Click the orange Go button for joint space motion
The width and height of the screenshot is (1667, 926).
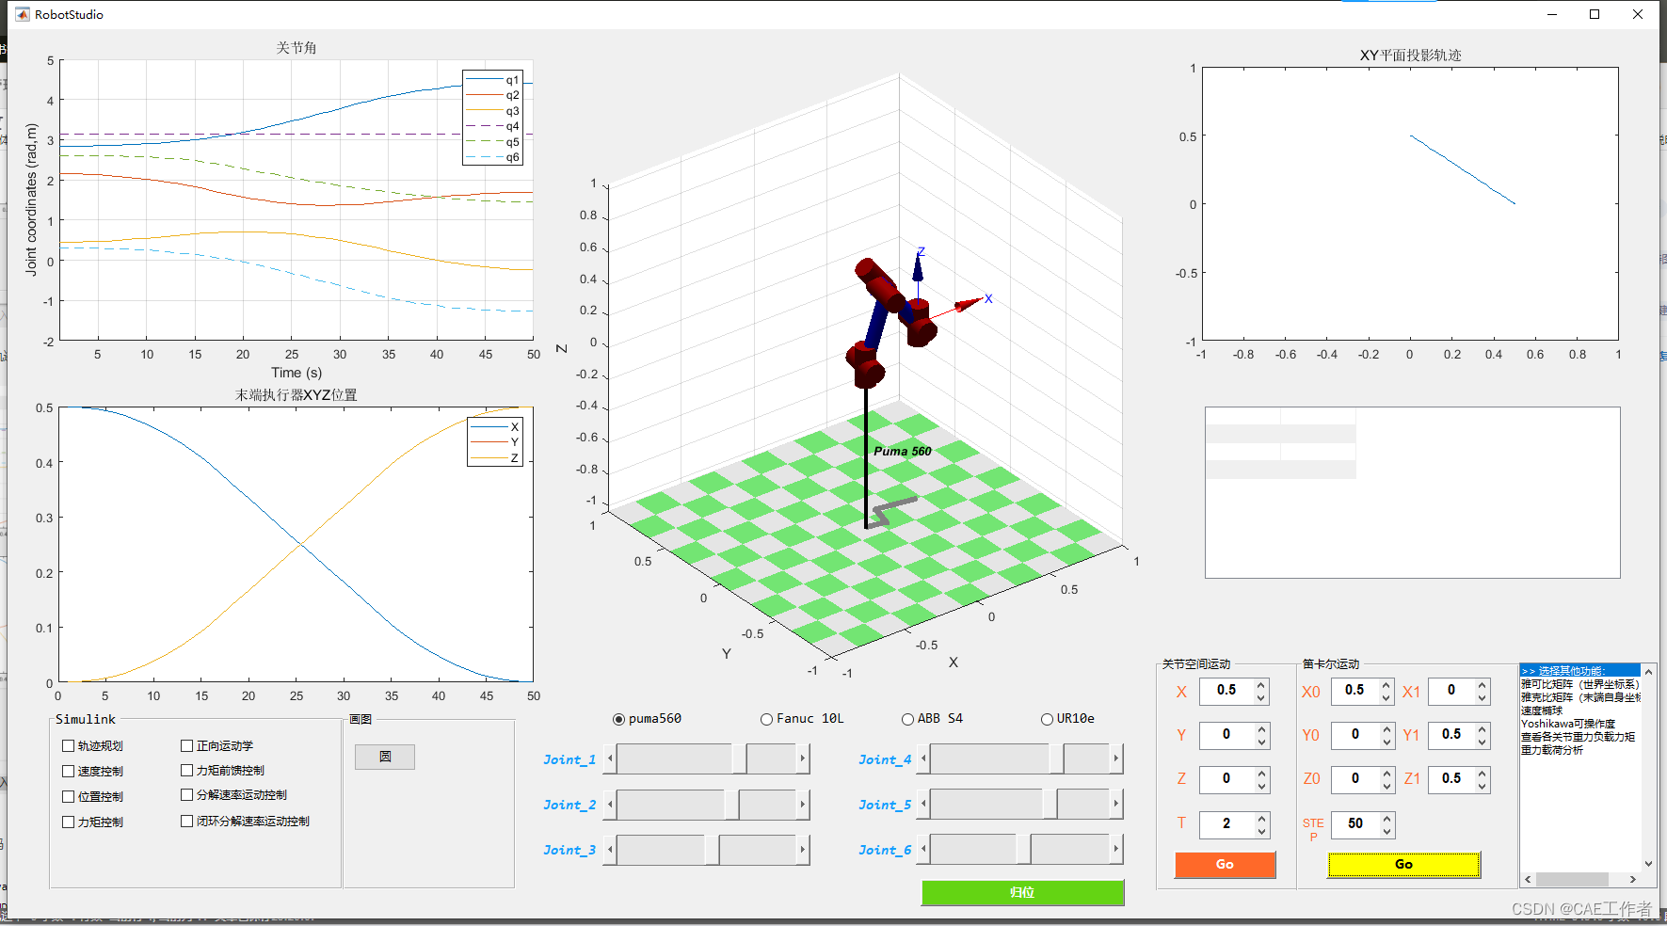click(1225, 865)
